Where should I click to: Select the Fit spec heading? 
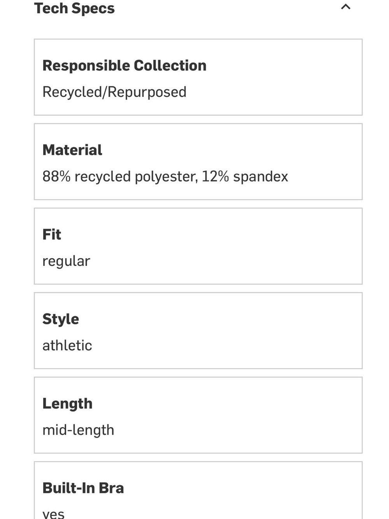pos(52,234)
